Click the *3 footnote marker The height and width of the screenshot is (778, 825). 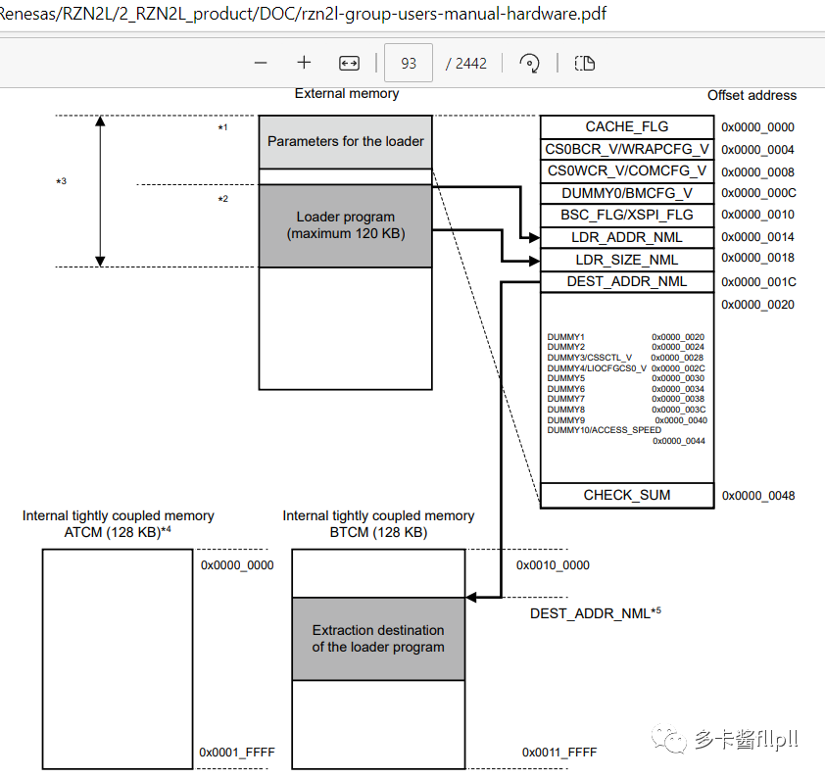pos(62,181)
